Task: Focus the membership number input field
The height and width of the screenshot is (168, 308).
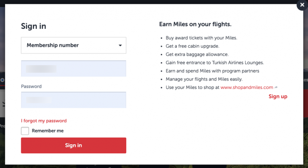Action: (74, 69)
